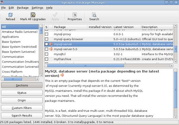The image size is (179, 125).
Task: Click section list horizontal scroll right arrow
Action: coord(37,79)
